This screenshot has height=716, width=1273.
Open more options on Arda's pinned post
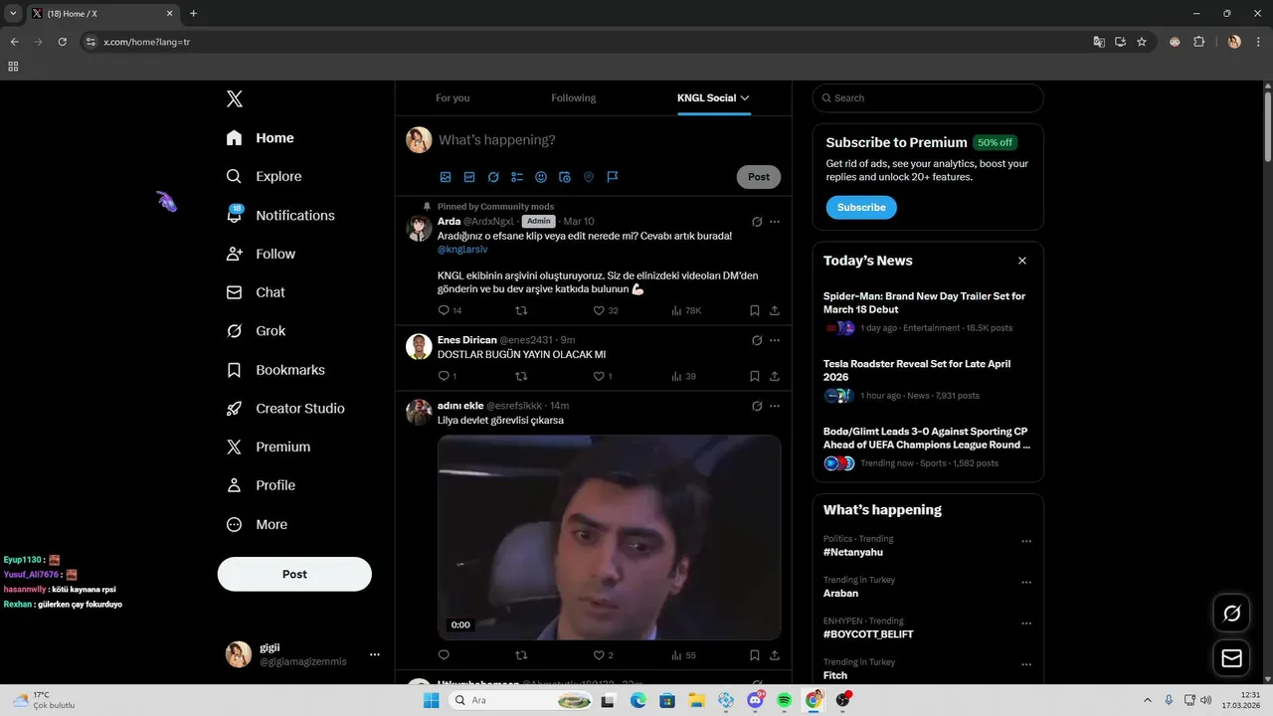(x=775, y=222)
